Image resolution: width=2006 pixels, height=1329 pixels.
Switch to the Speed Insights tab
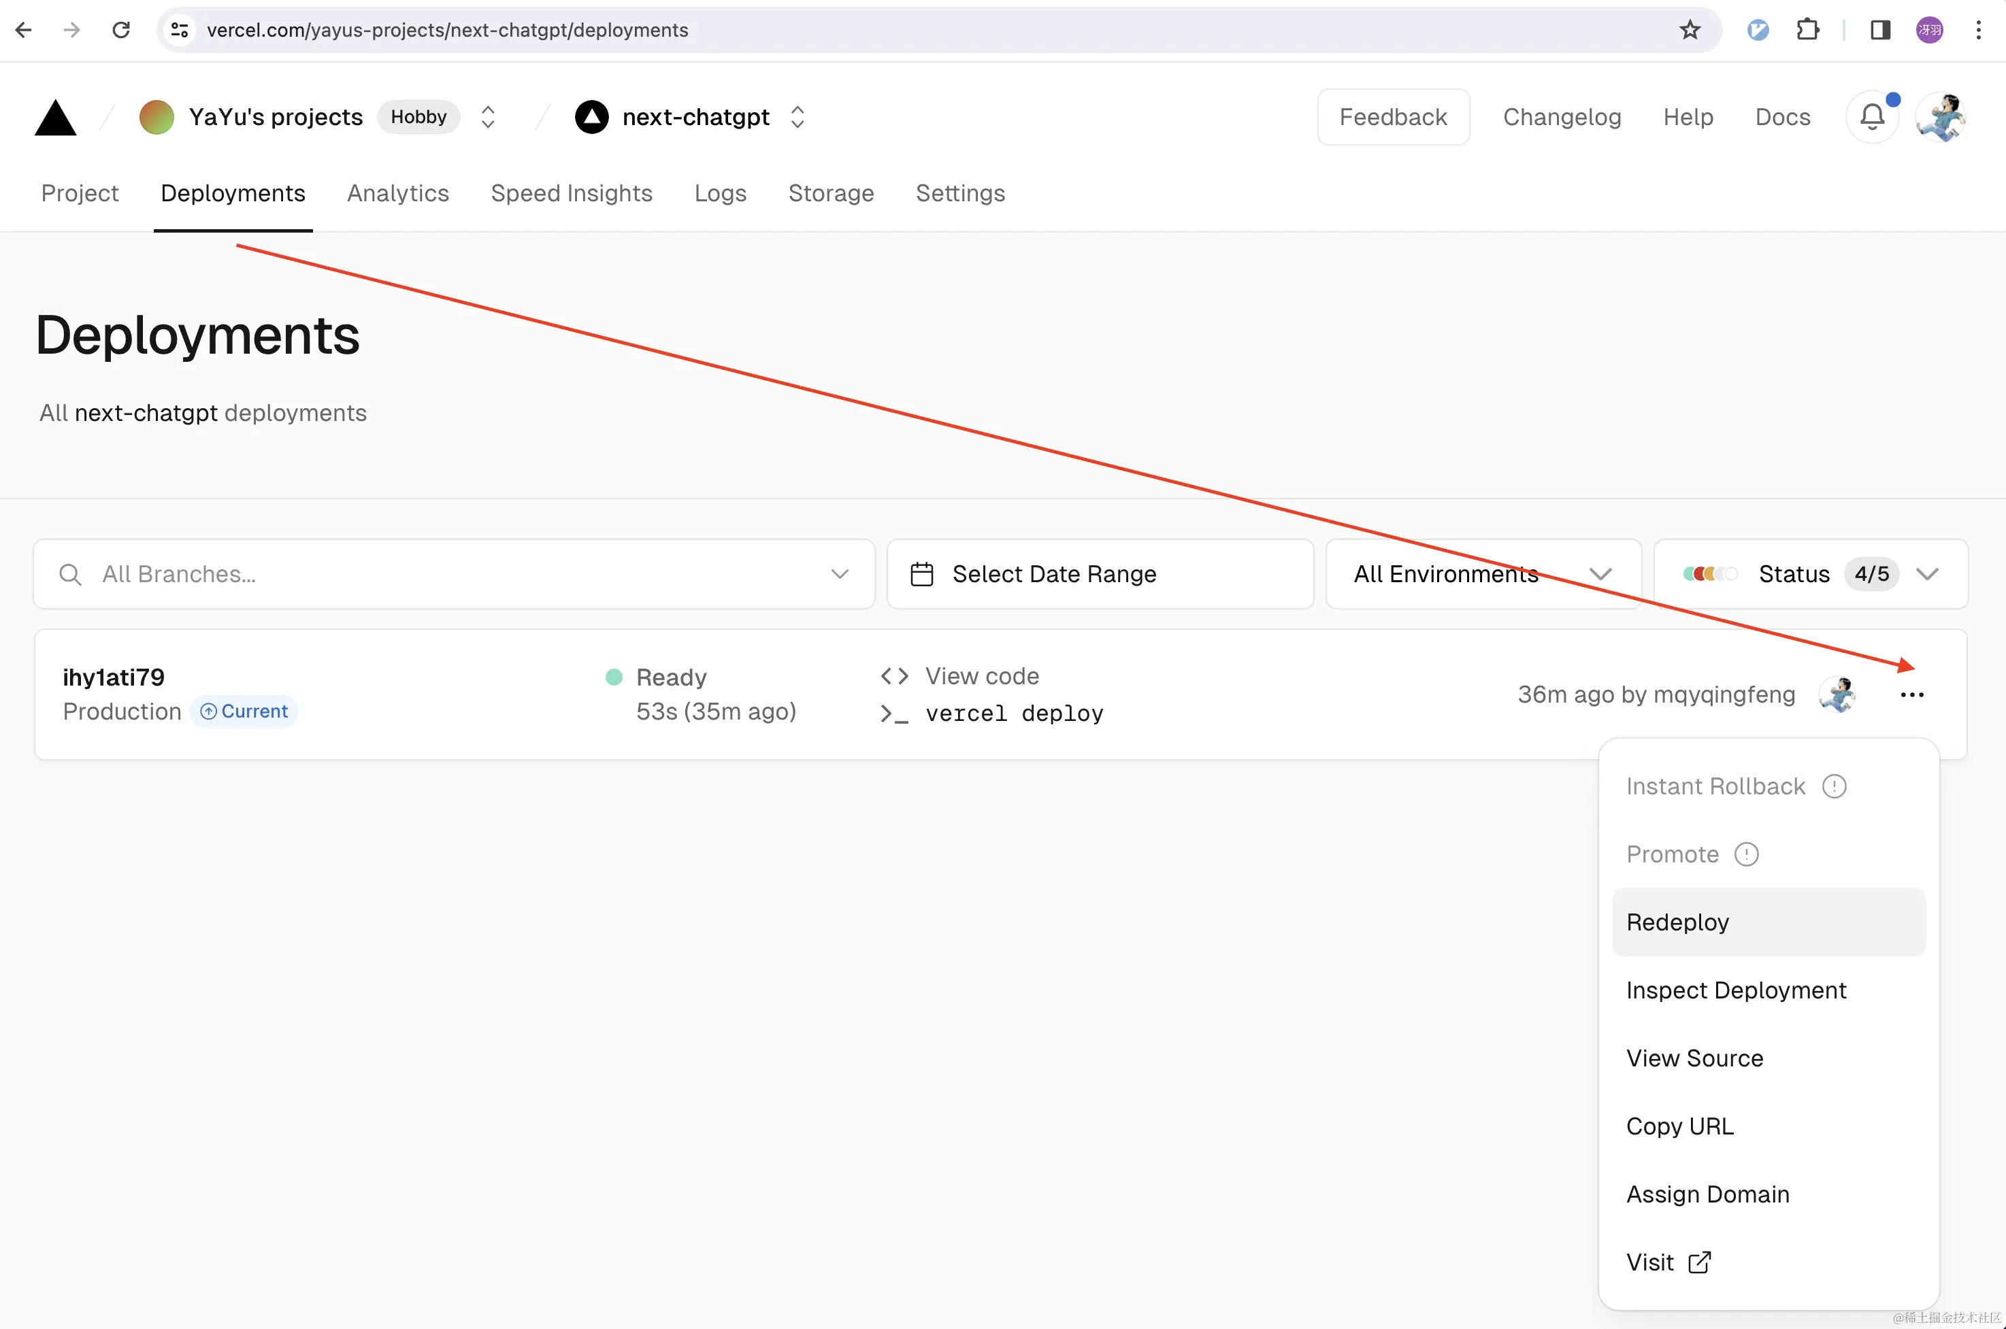coord(572,193)
